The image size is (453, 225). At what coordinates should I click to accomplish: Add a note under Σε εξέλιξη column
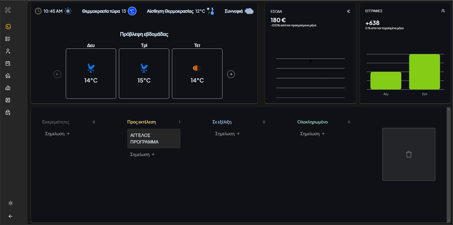(227, 134)
